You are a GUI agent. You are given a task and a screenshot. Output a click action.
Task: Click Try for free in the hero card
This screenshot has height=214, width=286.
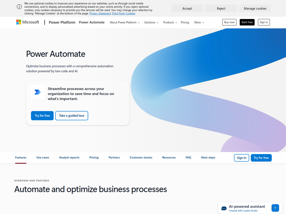point(42,116)
